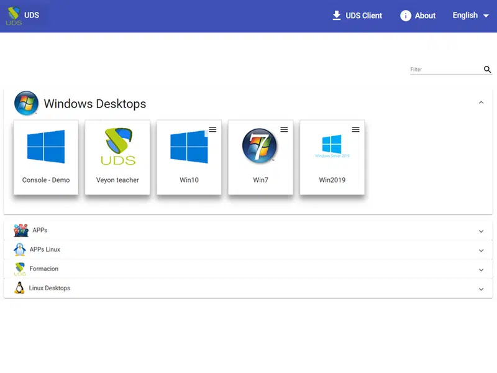Image resolution: width=497 pixels, height=373 pixels.
Task: Expand the Linux Desktops section chevron
Action: point(481,289)
